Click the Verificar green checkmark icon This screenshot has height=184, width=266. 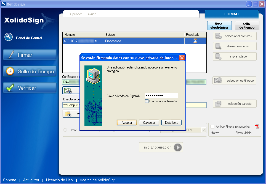pos(10,88)
